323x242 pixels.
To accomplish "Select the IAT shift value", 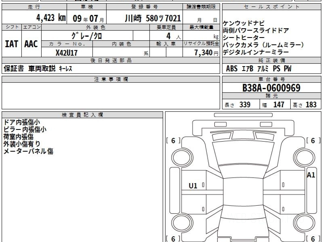I will pos(12,44).
